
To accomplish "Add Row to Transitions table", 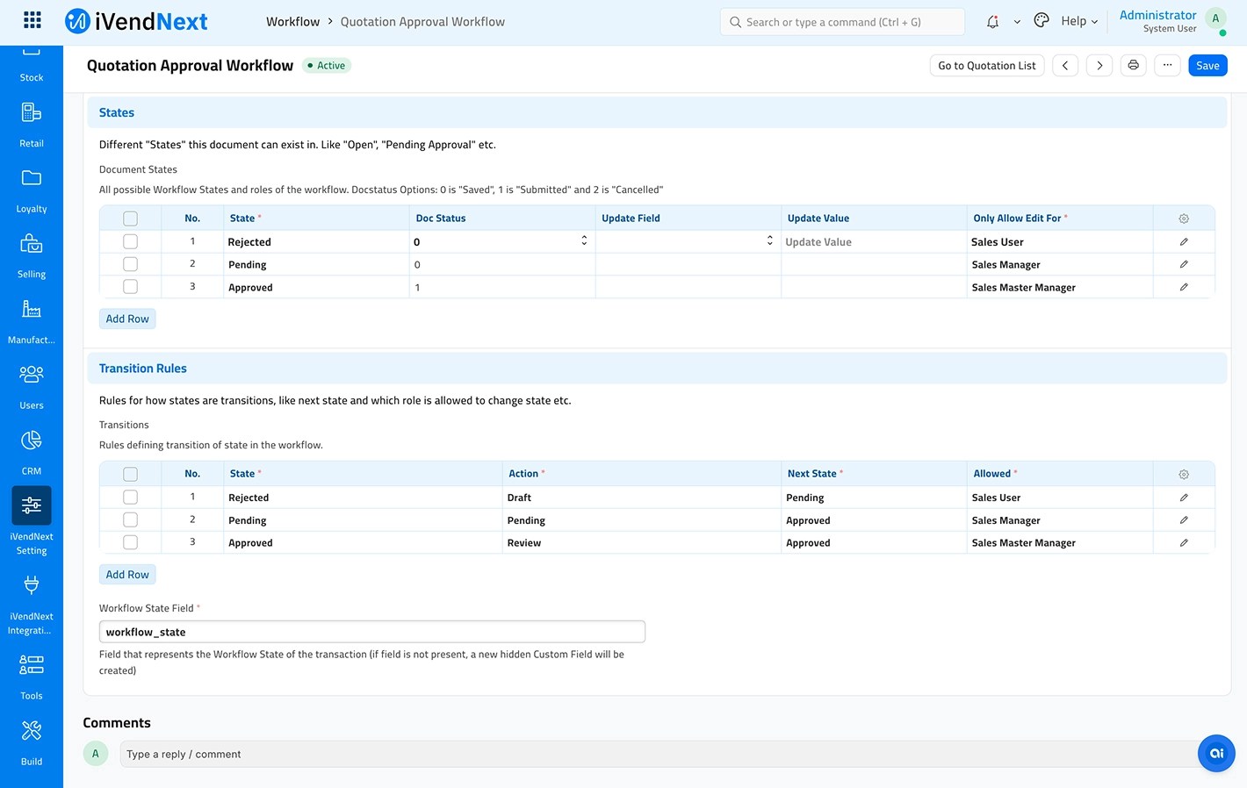I will point(127,575).
